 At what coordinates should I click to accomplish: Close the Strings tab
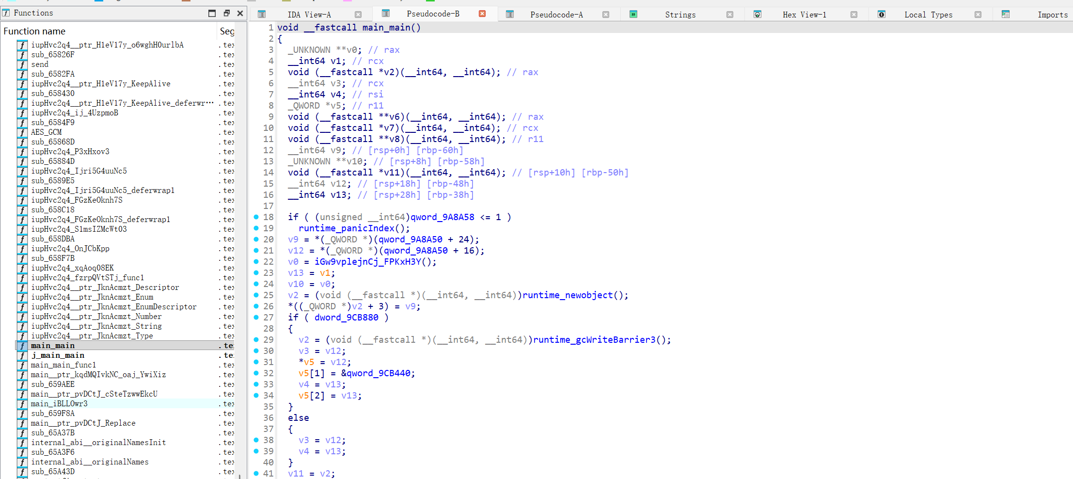pyautogui.click(x=730, y=15)
